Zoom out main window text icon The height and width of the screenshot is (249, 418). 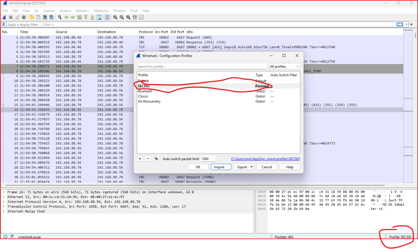coord(122,17)
